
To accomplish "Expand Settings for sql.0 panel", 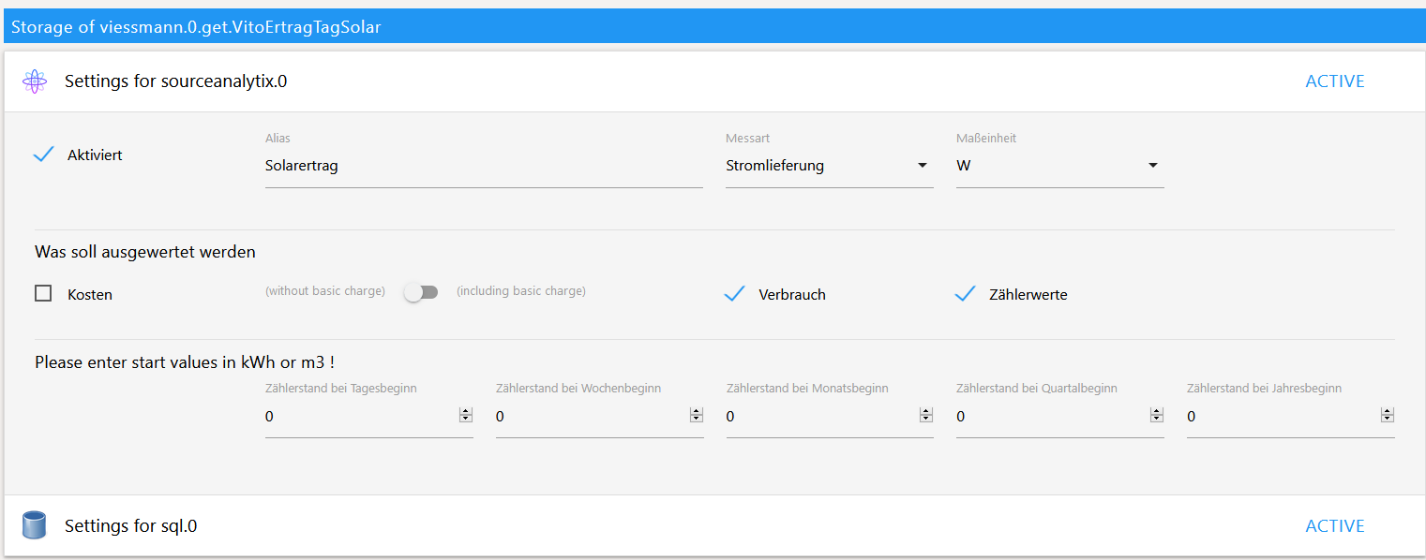I will 713,525.
